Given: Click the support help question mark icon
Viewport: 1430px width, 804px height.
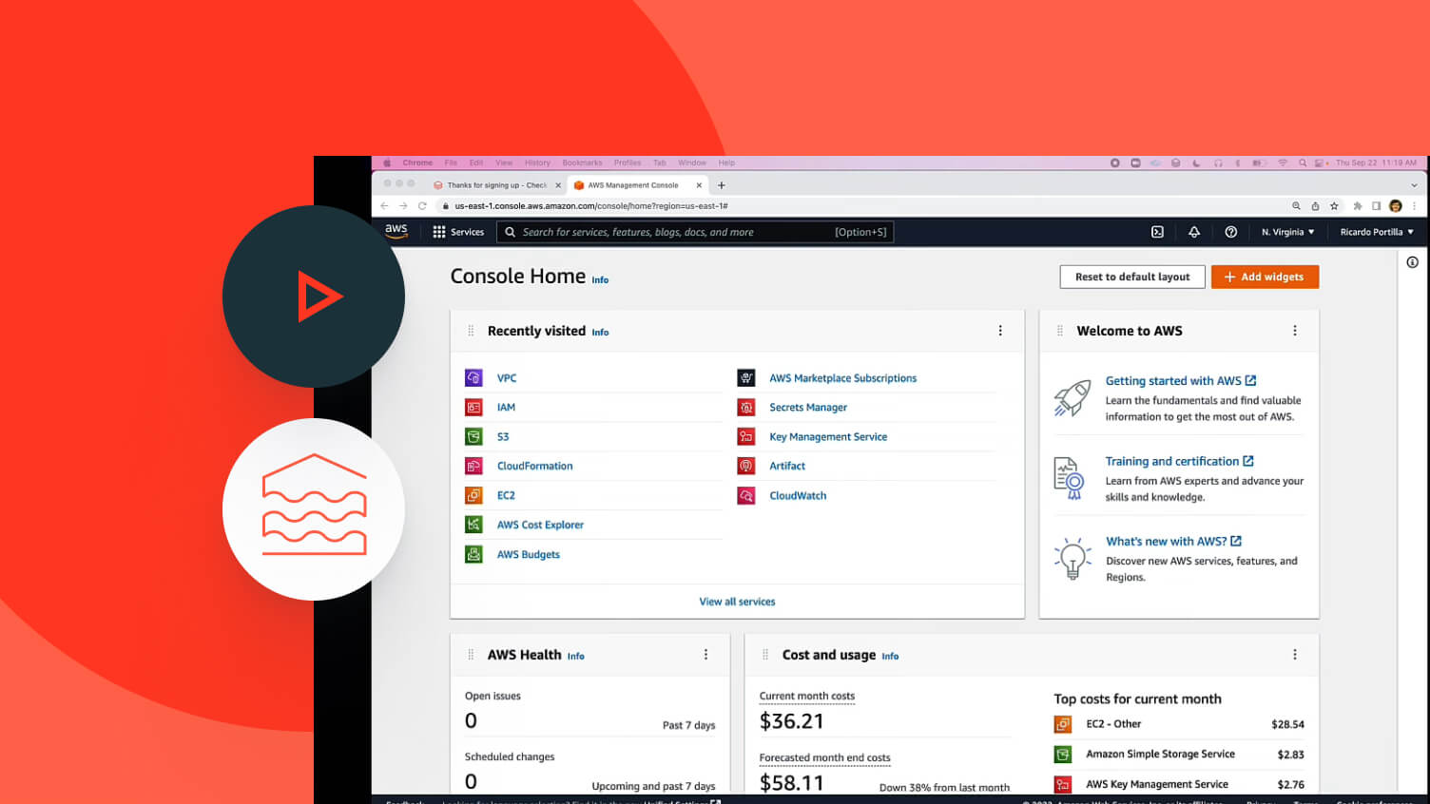Looking at the screenshot, I should click(1231, 232).
